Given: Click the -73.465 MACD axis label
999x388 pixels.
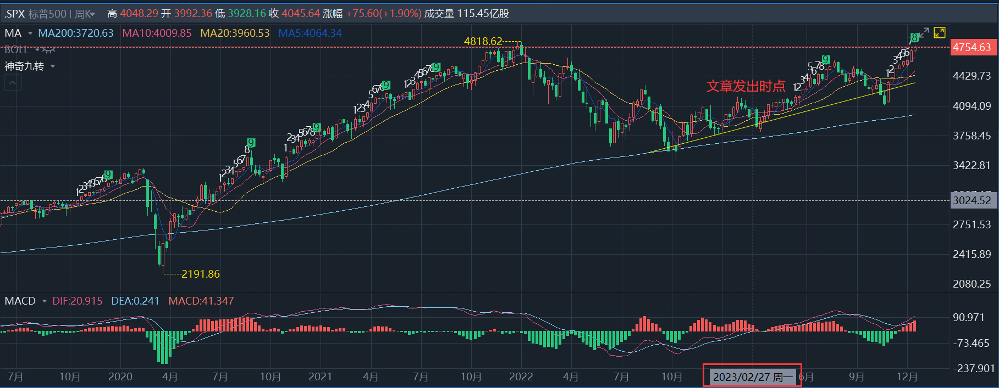Looking at the screenshot, I should [970, 343].
